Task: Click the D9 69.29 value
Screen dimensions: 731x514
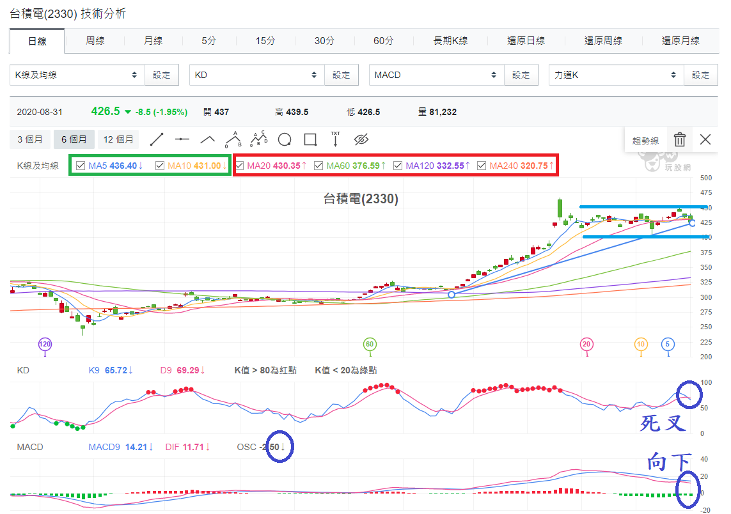Action: point(183,370)
